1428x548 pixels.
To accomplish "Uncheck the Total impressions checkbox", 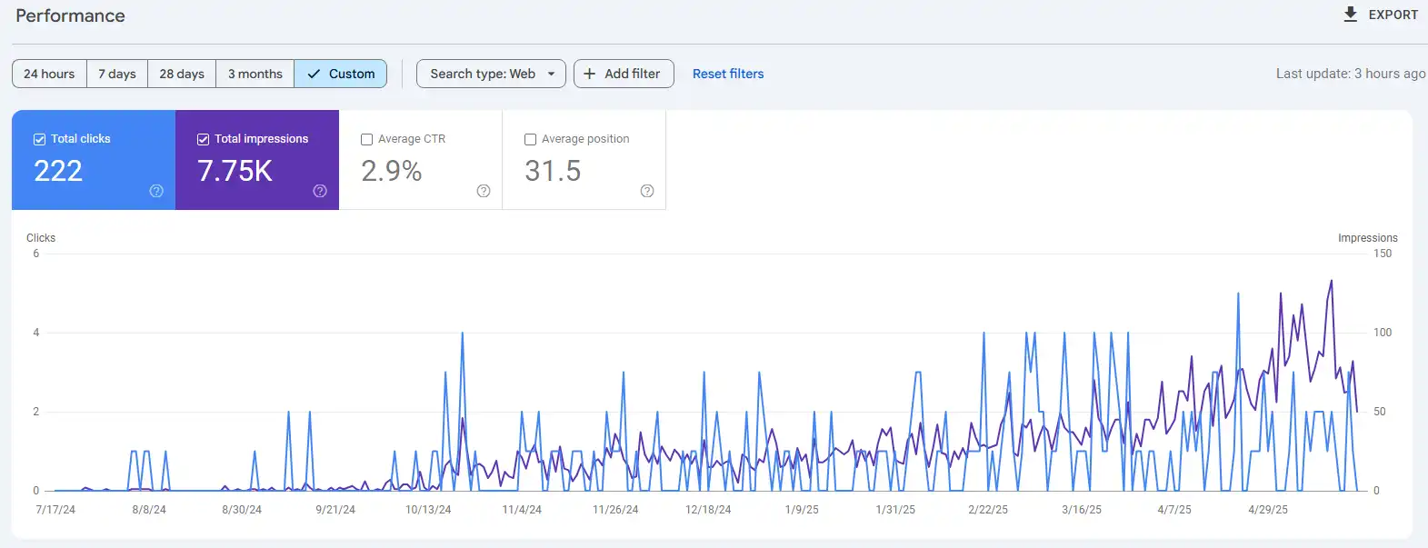I will [203, 139].
